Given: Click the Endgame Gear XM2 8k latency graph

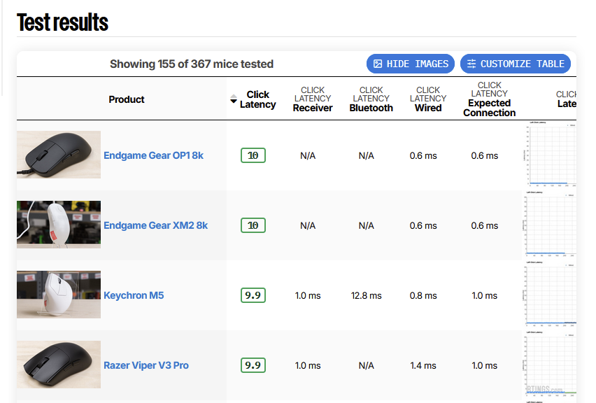Looking at the screenshot, I should [550, 225].
